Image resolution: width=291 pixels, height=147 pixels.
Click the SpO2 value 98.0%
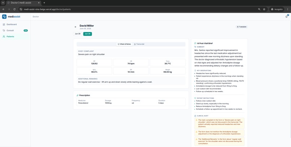(x=94, y=72)
